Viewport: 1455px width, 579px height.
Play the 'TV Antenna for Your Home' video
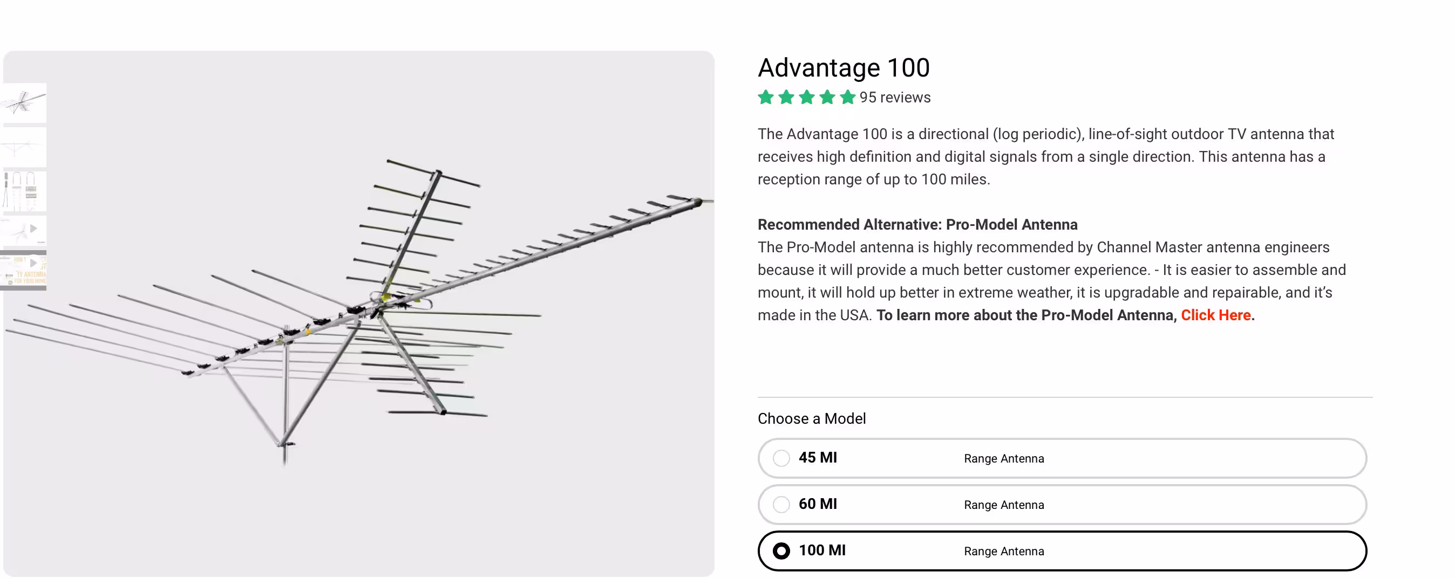(x=24, y=270)
